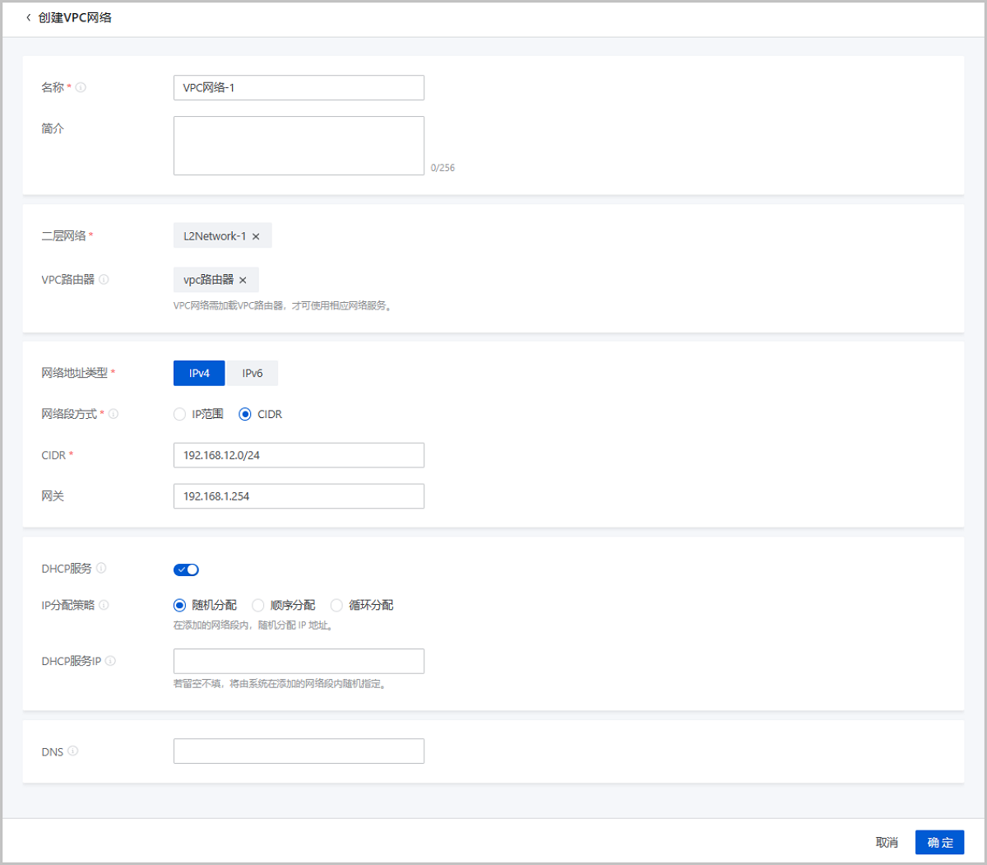Click the info icon next to 名称

coord(81,87)
